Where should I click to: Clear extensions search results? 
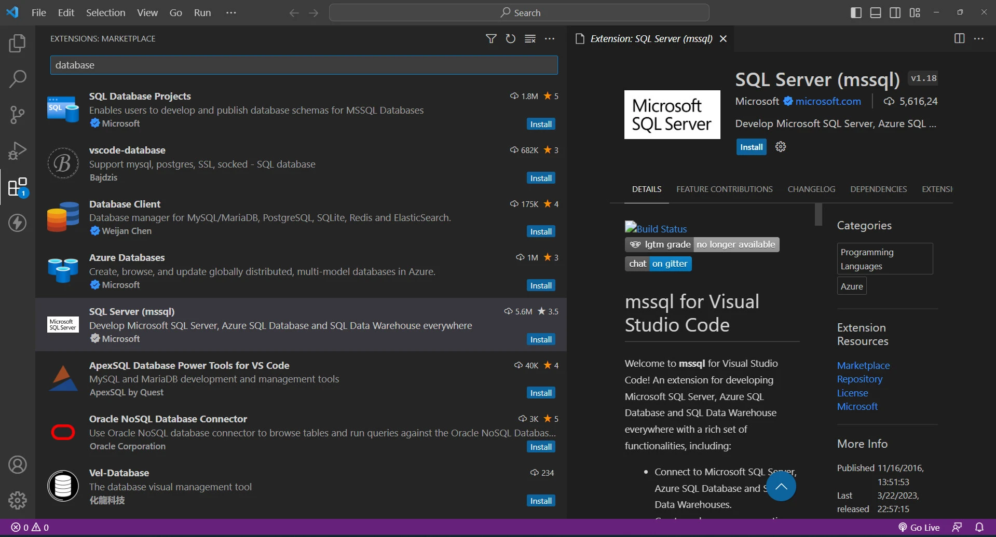530,39
